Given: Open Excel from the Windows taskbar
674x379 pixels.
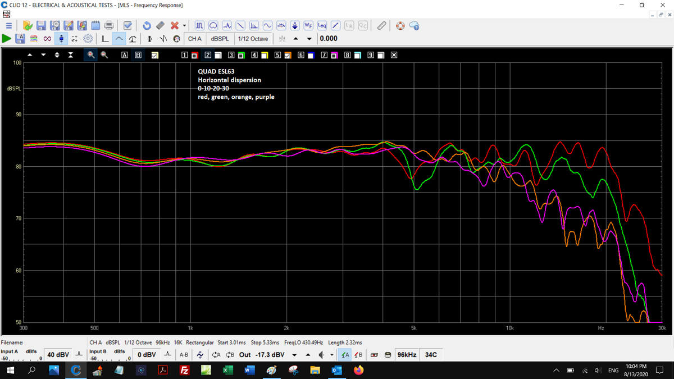Looking at the screenshot, I should click(x=227, y=371).
